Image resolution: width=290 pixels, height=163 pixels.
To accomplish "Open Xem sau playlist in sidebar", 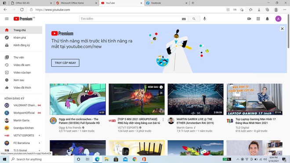I will 21,80.
